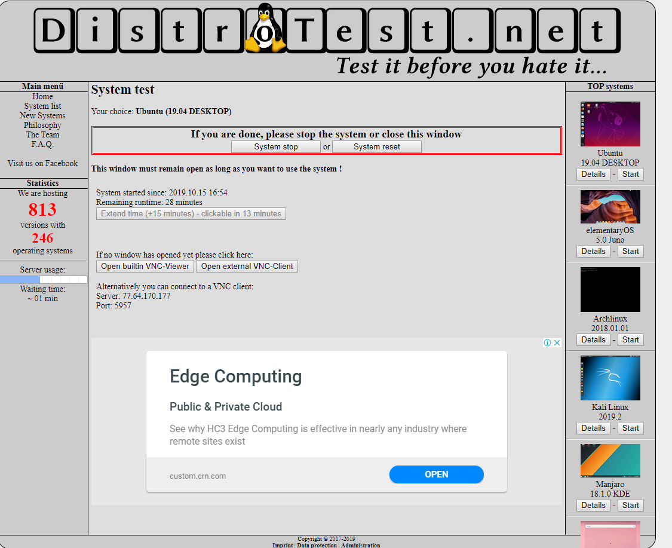Click the Server usage progress bar
Screen dimensions: 672x548
tap(44, 280)
